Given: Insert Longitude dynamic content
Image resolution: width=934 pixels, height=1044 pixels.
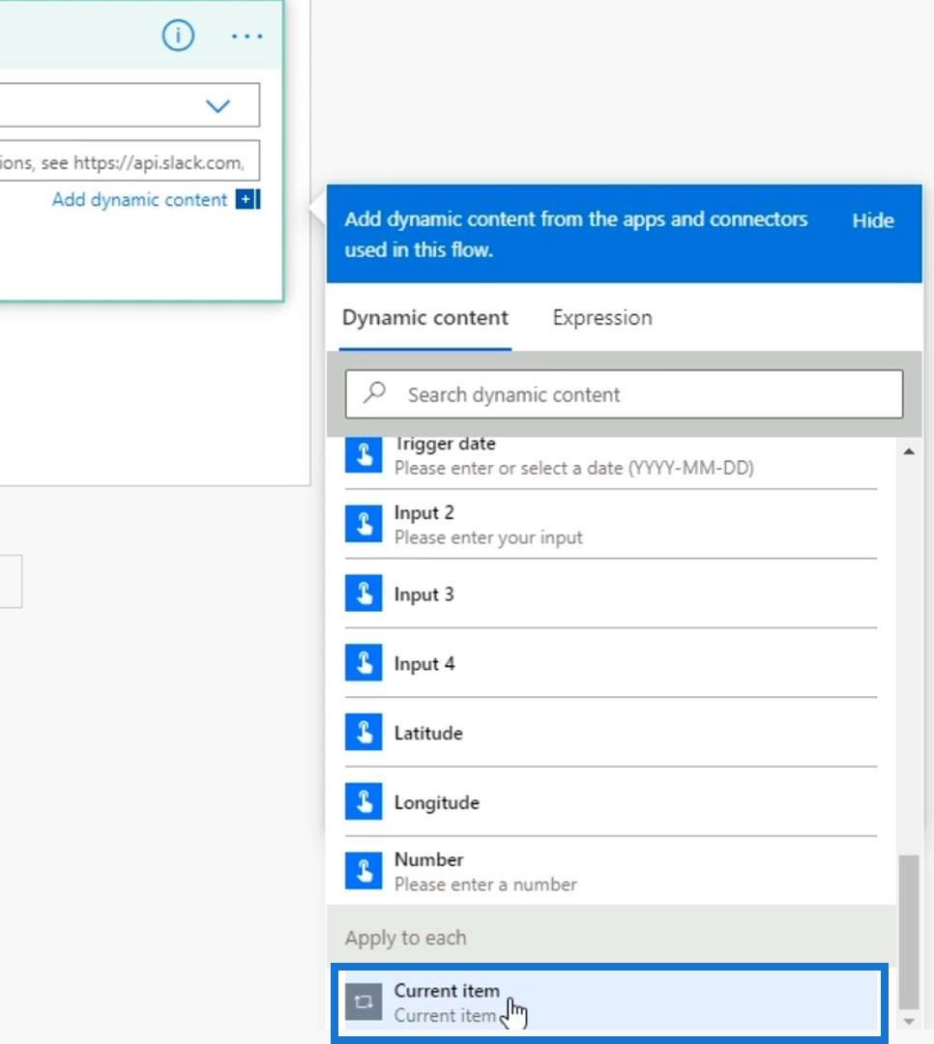Looking at the screenshot, I should point(611,801).
